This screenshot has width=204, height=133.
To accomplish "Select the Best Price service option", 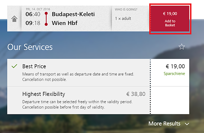I will (x=98, y=72).
